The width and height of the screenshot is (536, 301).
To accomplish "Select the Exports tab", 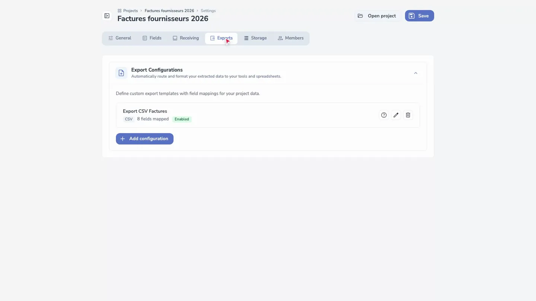I will [221, 38].
